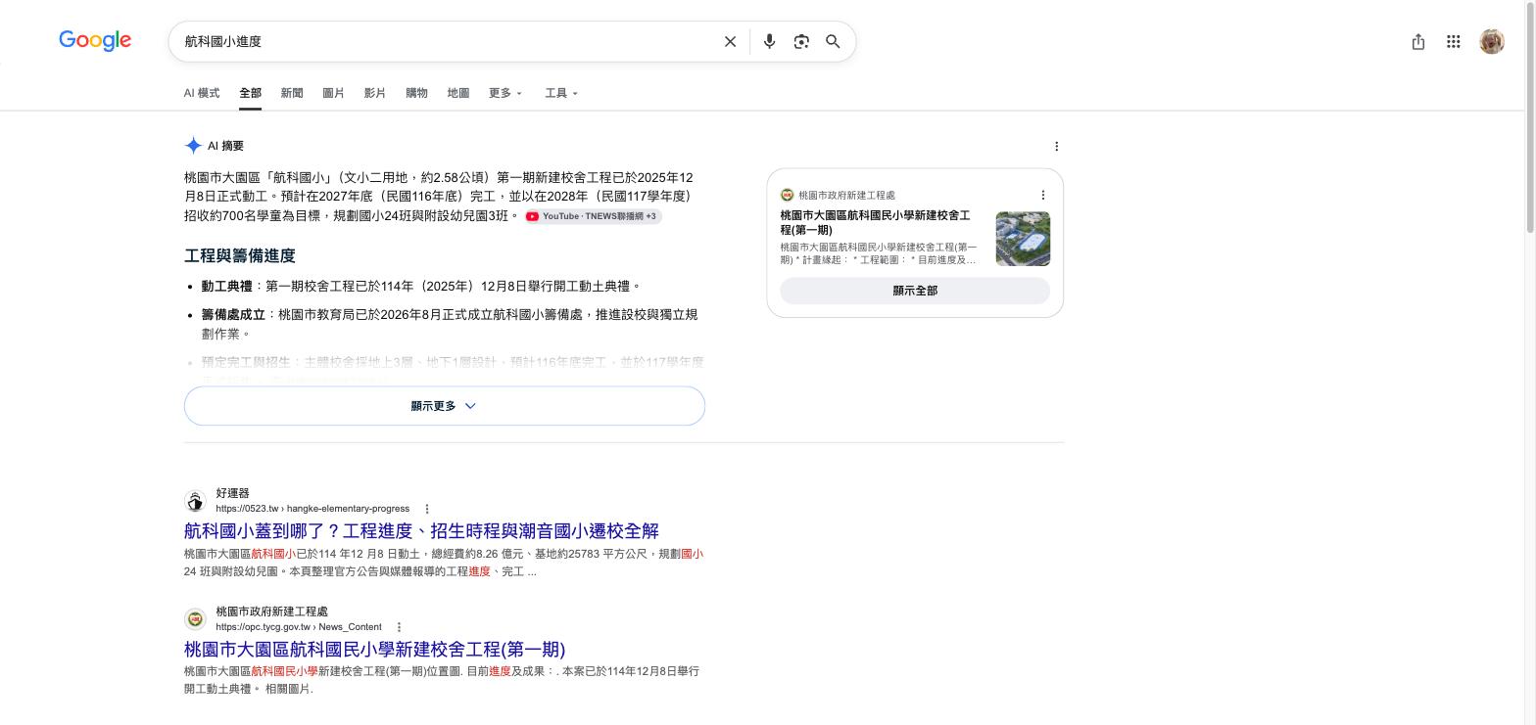Click the 工程與籌備進度 heading
1536x725 pixels.
(x=240, y=255)
